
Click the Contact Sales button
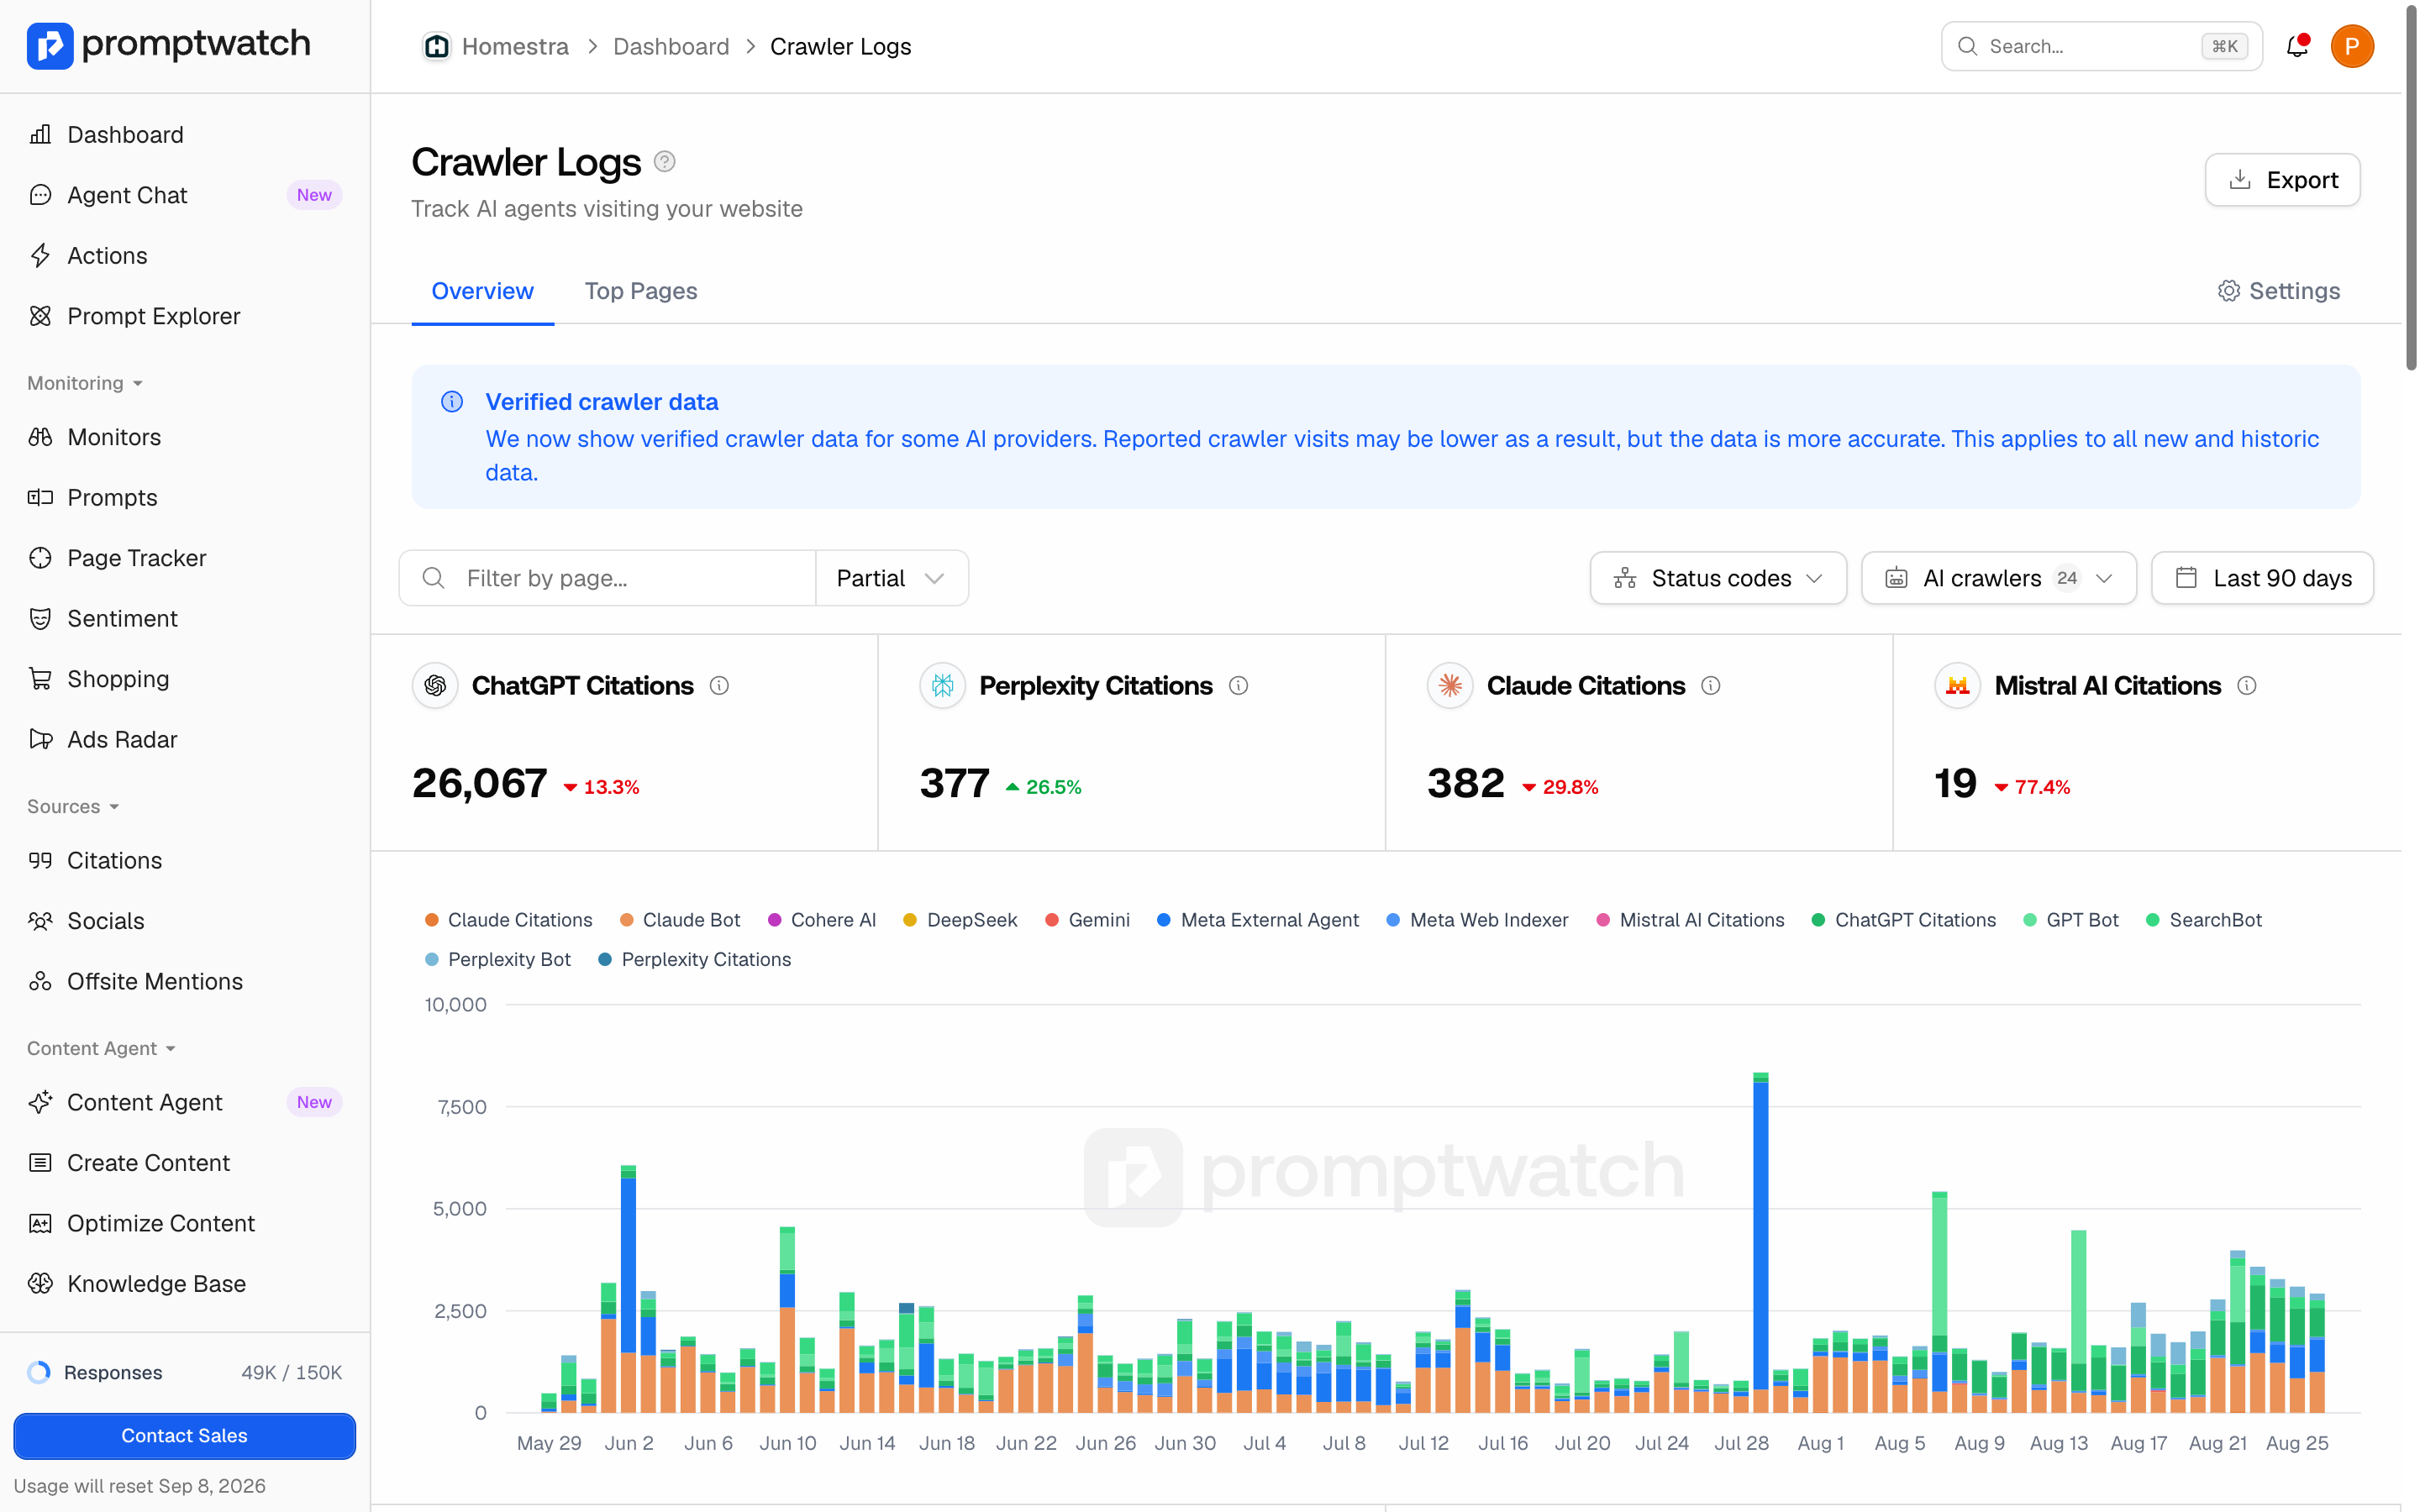pyautogui.click(x=185, y=1436)
